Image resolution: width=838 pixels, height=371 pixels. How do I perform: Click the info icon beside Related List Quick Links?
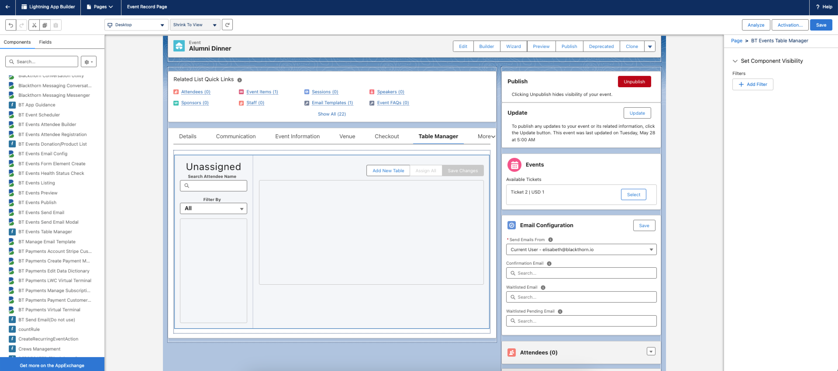[239, 80]
